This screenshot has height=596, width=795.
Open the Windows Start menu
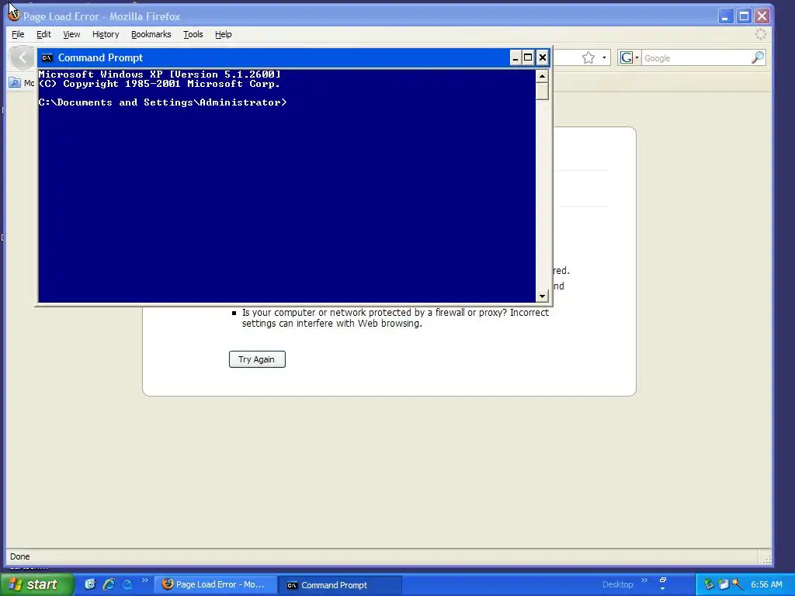click(36, 585)
